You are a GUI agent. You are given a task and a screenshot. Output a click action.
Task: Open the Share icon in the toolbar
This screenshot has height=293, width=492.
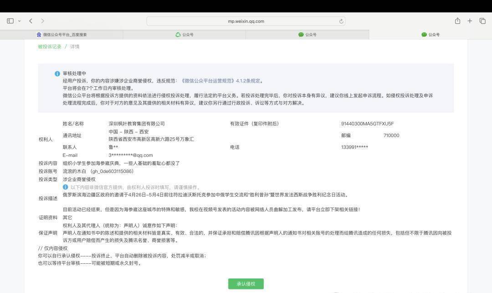(x=457, y=21)
